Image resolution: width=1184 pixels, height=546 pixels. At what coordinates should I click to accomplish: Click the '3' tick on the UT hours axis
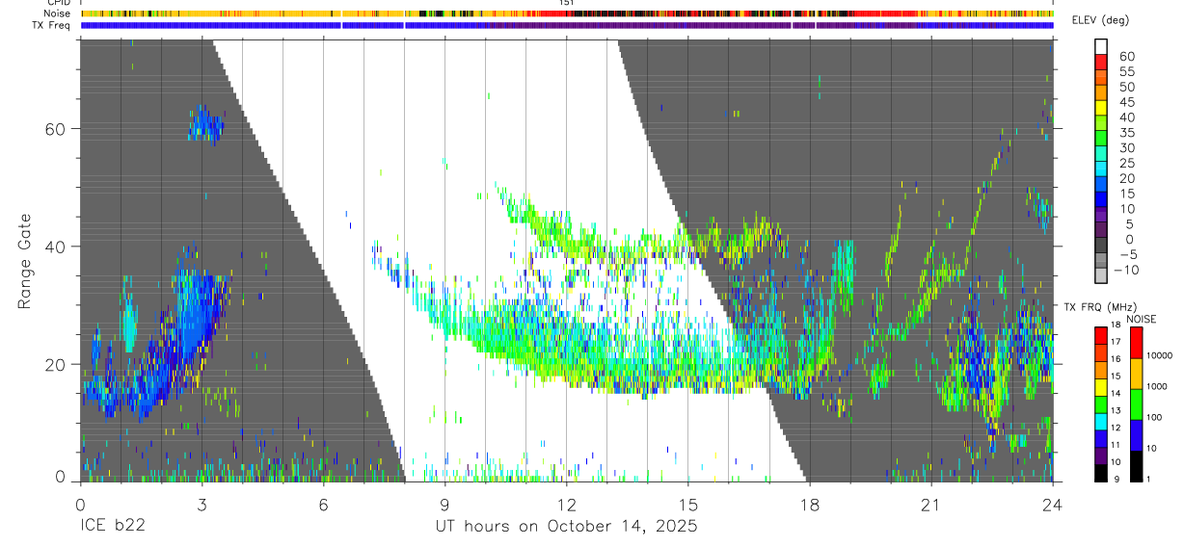coord(201,505)
